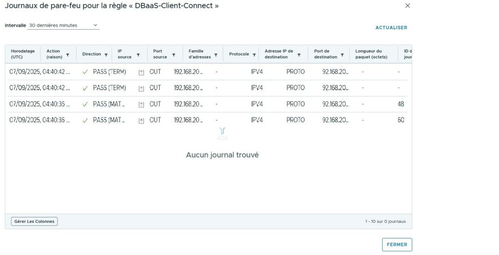The height and width of the screenshot is (255, 499).
Task: Click the outbound direction icon in last row
Action: click(x=141, y=120)
